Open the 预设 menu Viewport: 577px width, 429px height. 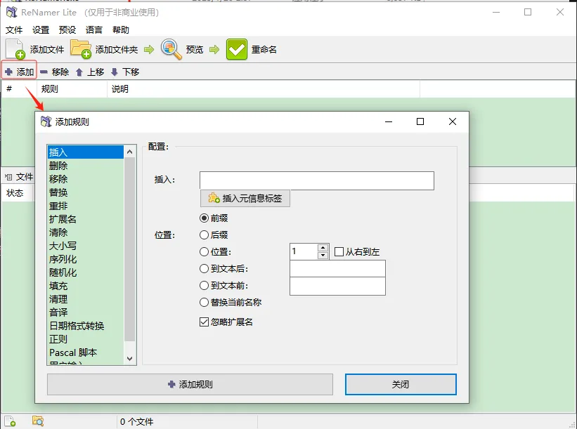67,29
